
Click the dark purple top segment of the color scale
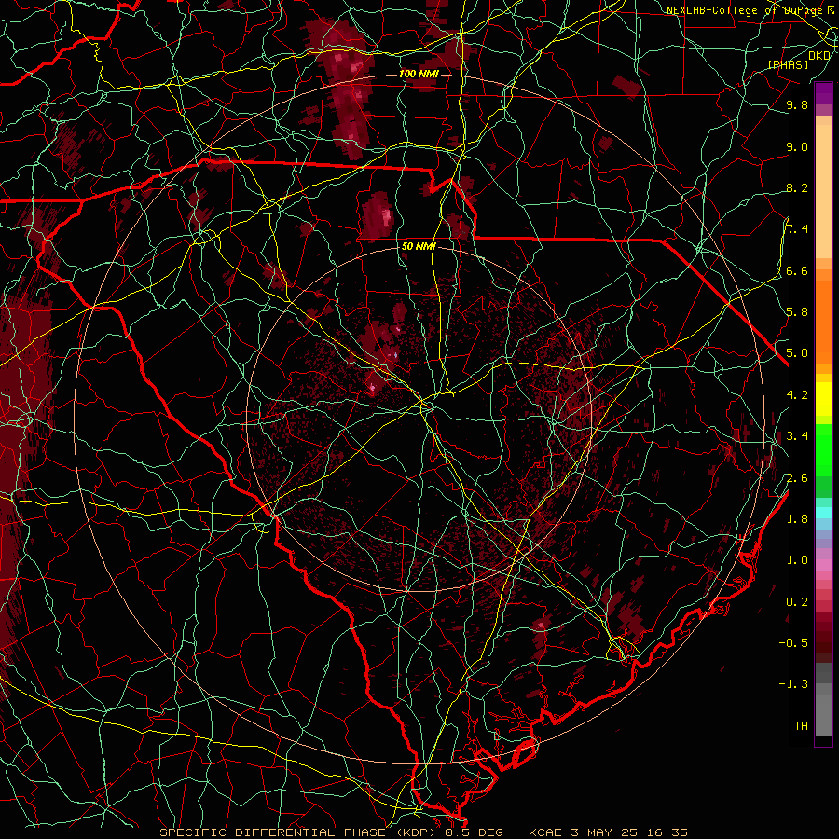coord(823,93)
